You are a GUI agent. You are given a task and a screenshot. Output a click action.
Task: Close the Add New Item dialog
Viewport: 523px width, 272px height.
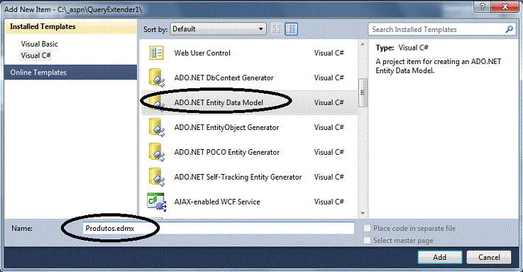tap(505, 6)
